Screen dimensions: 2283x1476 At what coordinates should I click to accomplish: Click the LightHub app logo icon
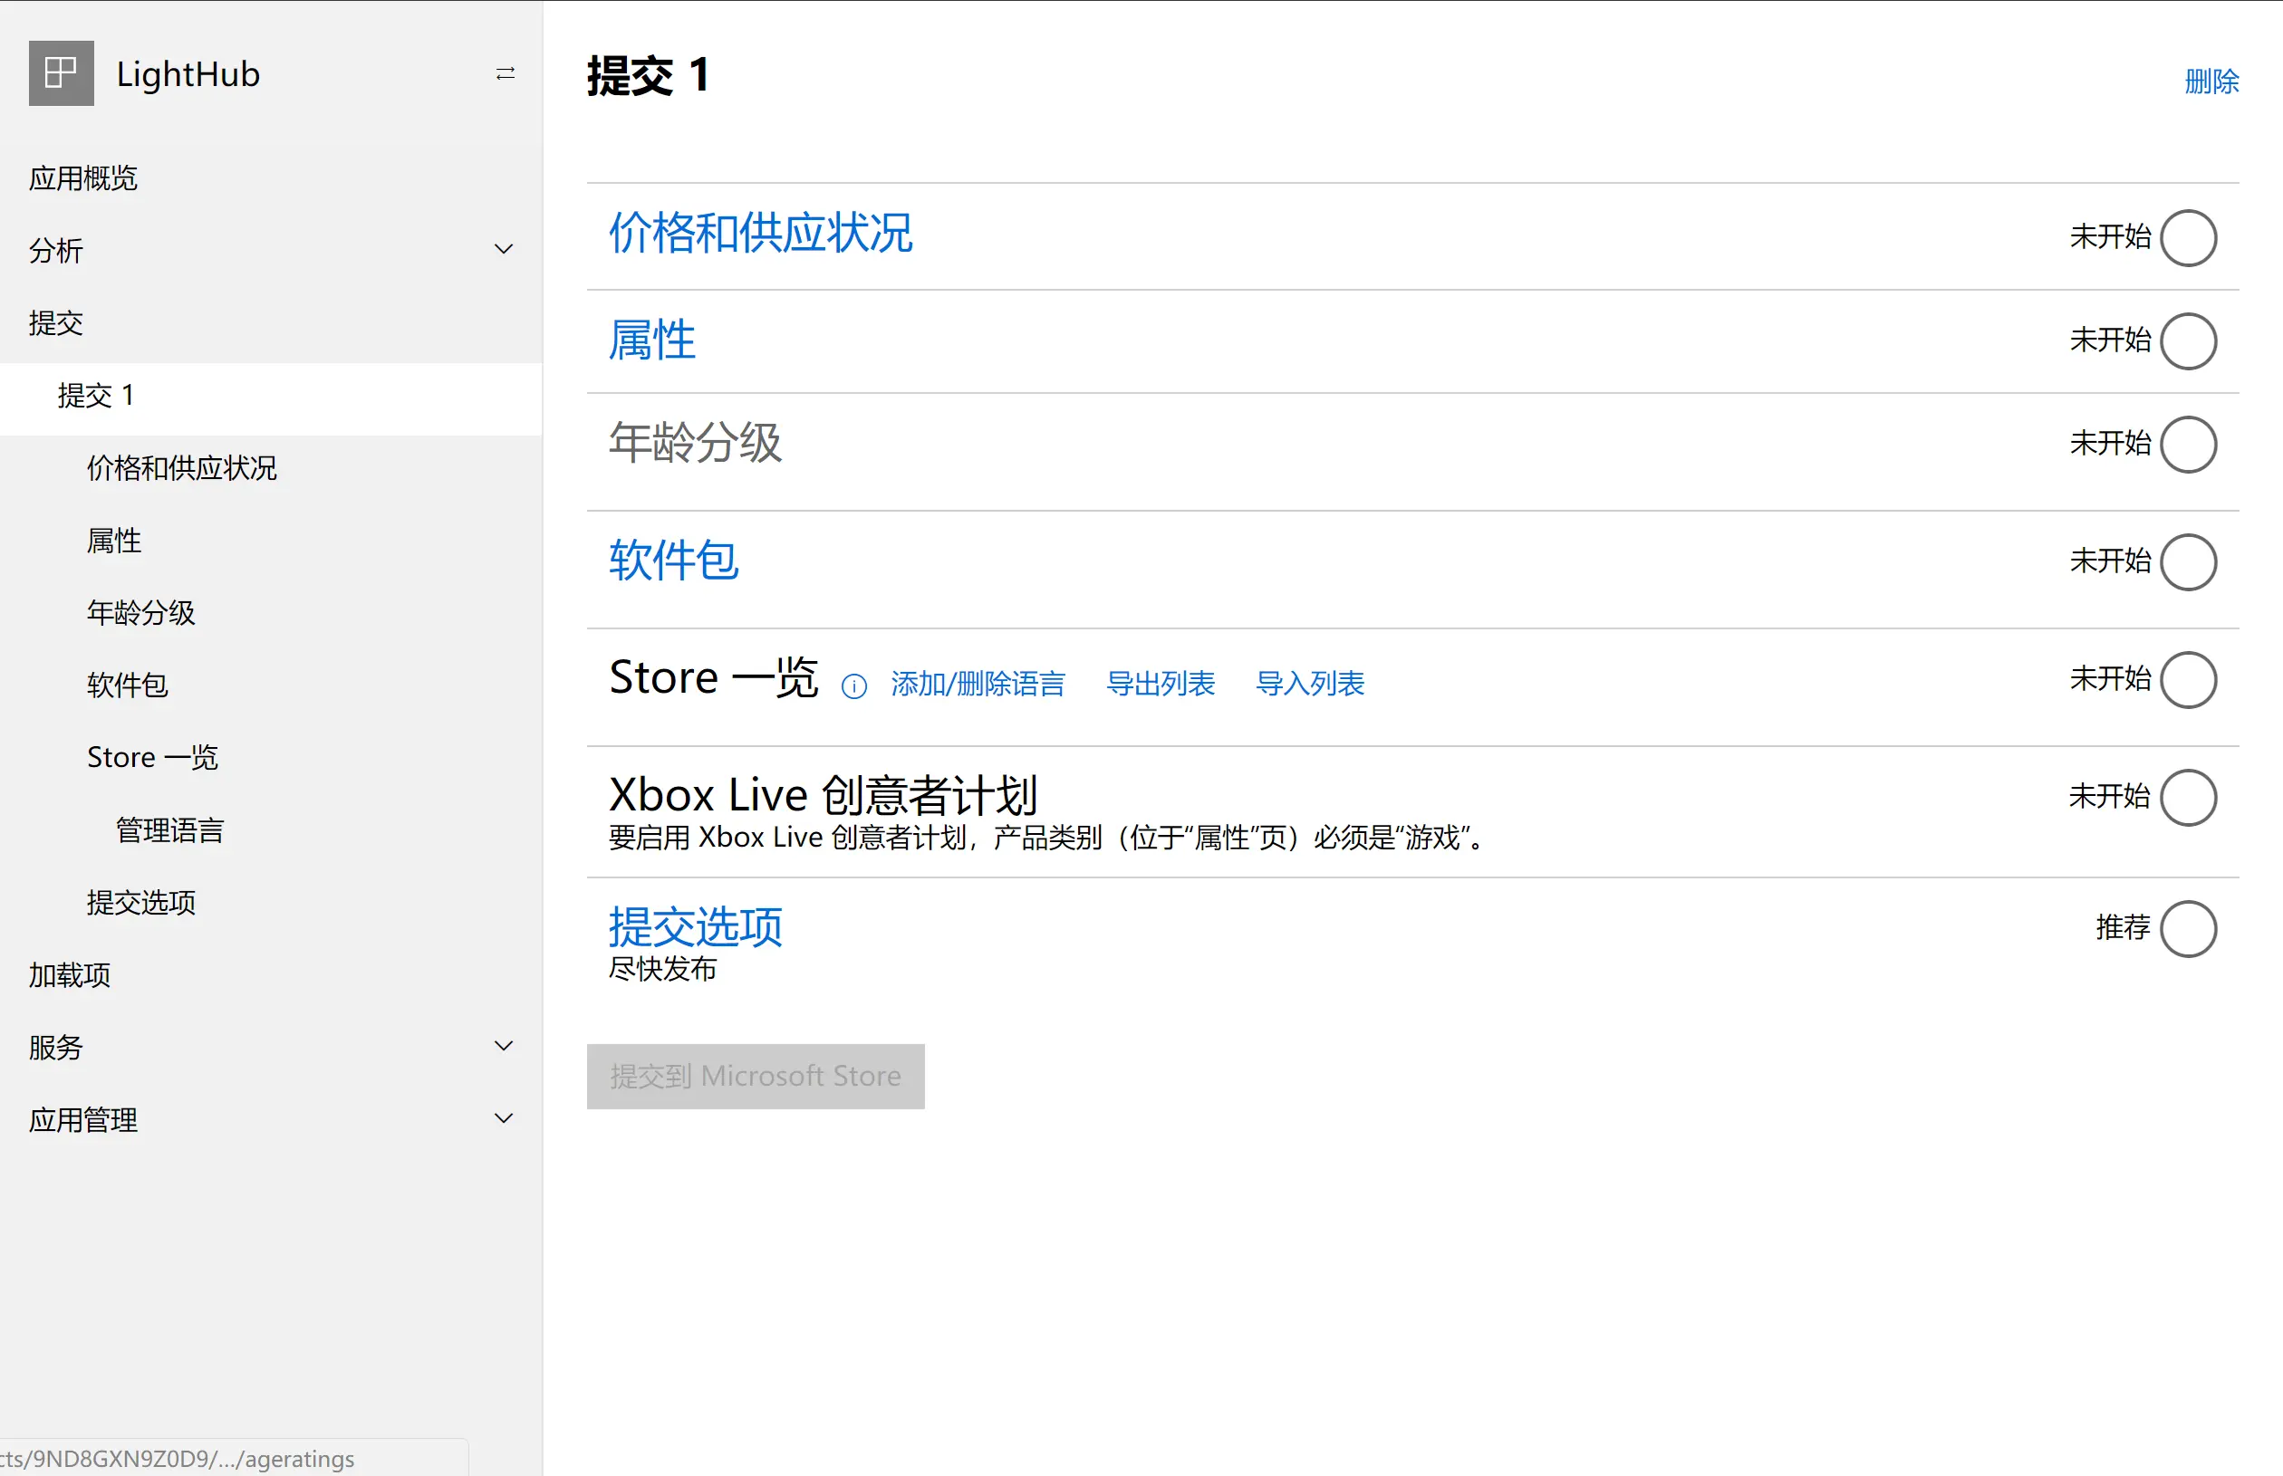[62, 74]
